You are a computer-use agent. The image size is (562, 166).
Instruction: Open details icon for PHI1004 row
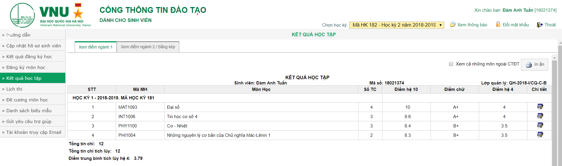(x=540, y=135)
